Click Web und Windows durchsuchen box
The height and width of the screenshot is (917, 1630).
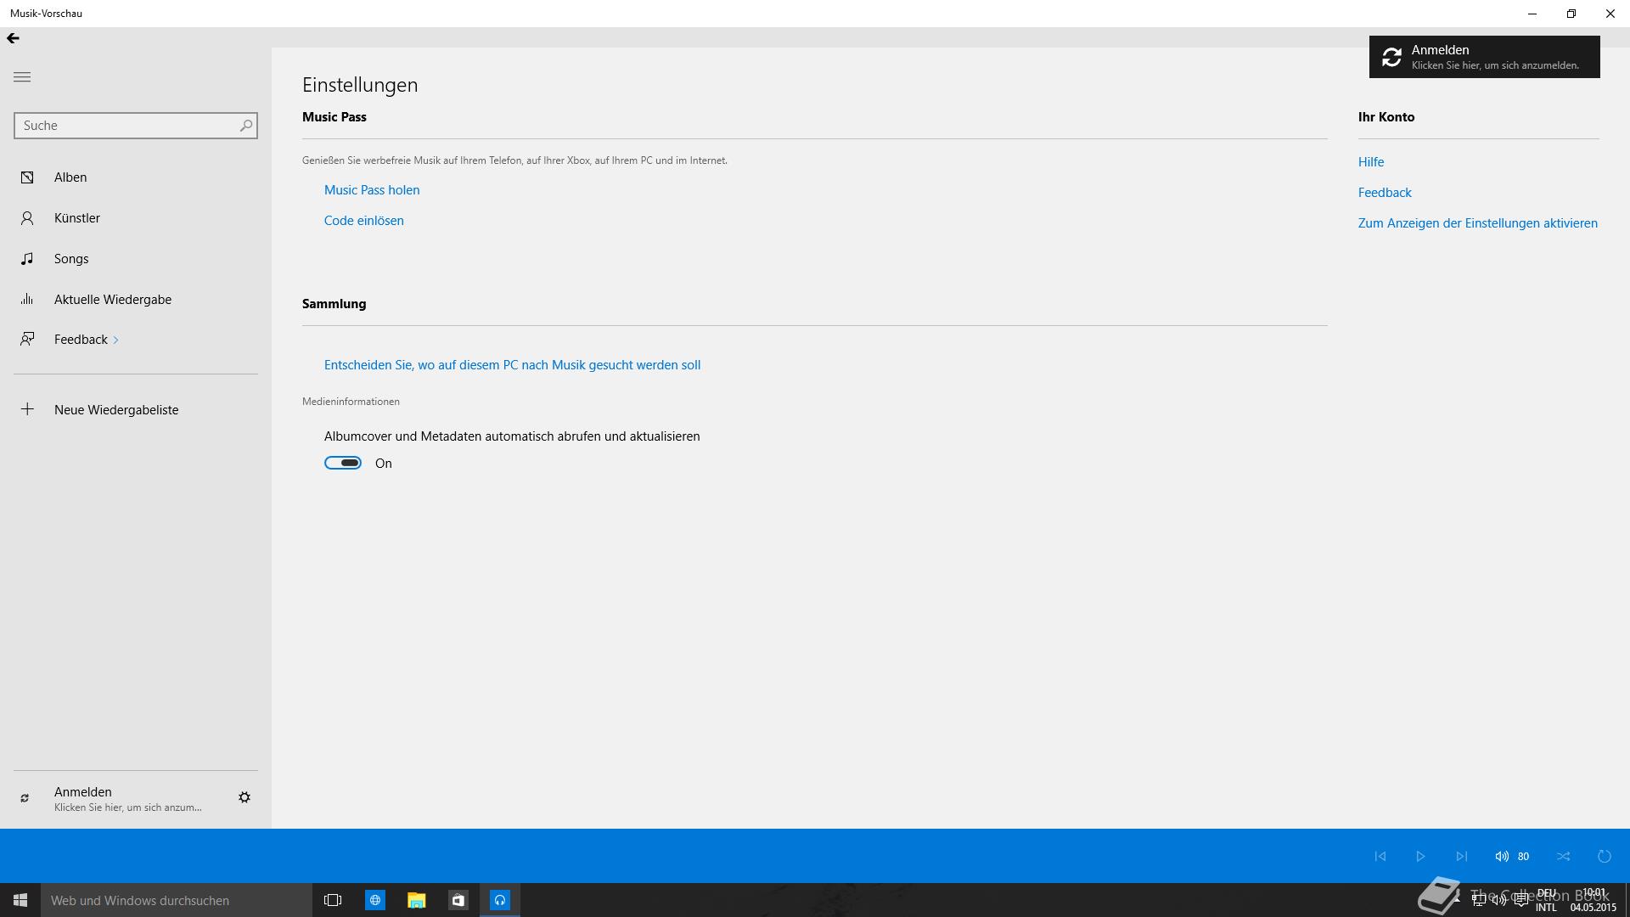pos(177,900)
